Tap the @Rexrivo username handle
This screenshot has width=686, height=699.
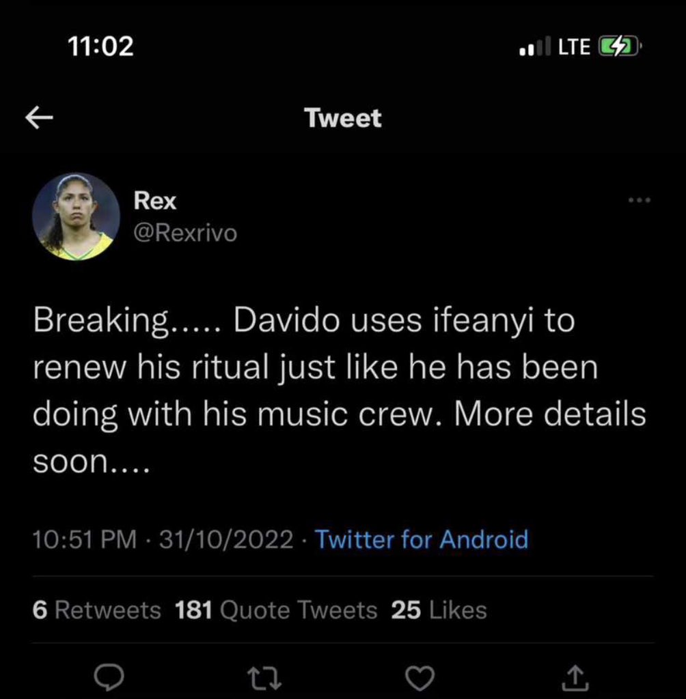pyautogui.click(x=185, y=233)
